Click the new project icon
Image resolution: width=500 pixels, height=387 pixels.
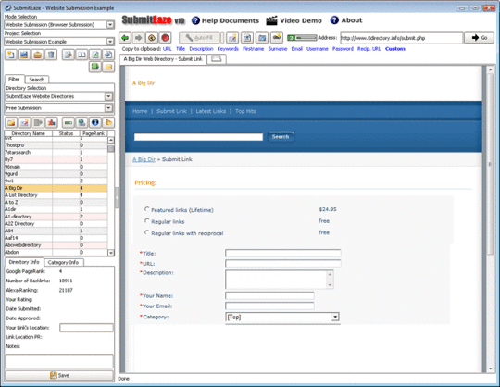(11, 55)
